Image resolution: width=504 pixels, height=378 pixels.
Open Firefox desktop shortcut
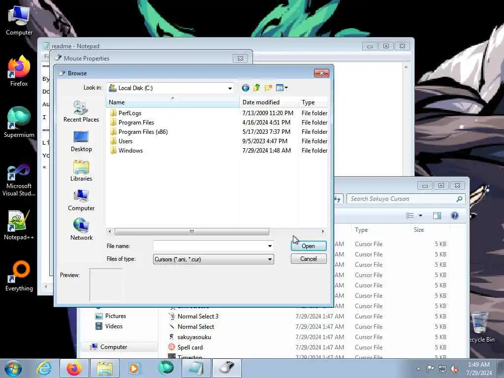click(x=19, y=71)
